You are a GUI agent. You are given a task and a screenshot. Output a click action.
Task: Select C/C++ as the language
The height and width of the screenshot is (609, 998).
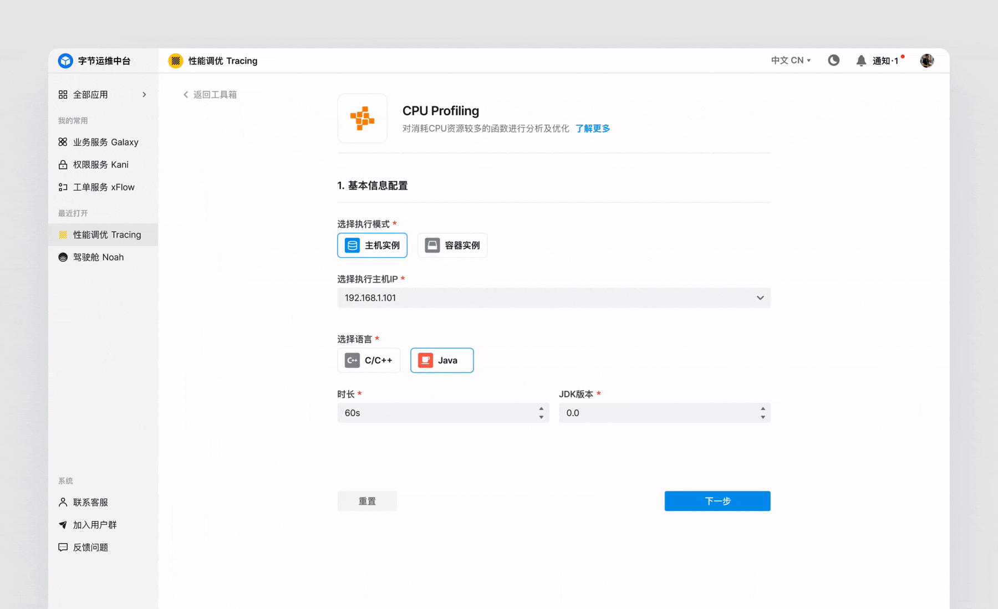coord(369,360)
